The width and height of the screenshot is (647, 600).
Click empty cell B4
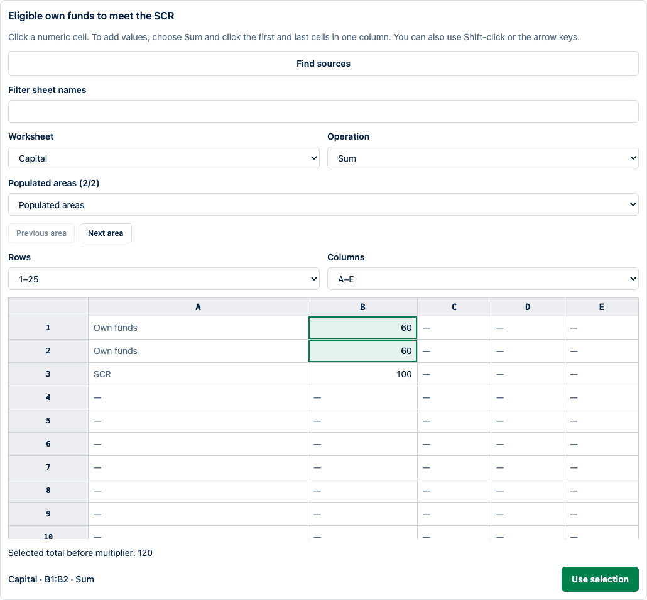pyautogui.click(x=362, y=397)
